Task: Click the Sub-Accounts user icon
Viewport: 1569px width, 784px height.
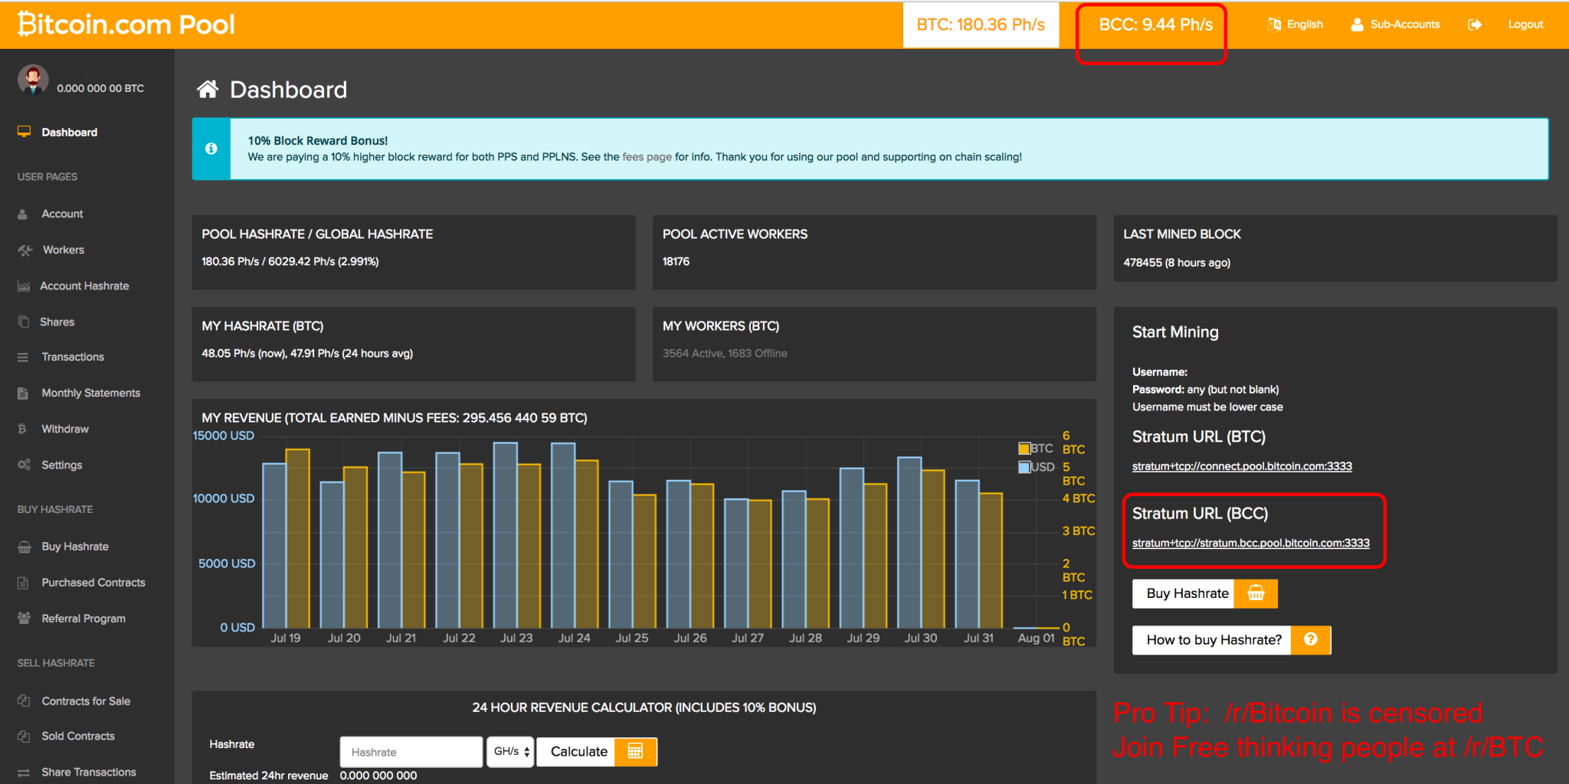Action: [1357, 24]
